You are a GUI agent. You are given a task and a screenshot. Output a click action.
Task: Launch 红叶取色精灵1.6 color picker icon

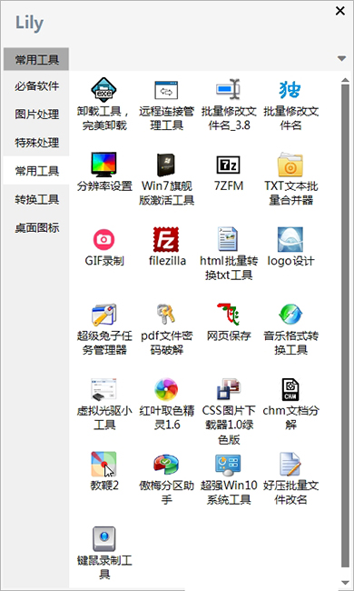[166, 389]
